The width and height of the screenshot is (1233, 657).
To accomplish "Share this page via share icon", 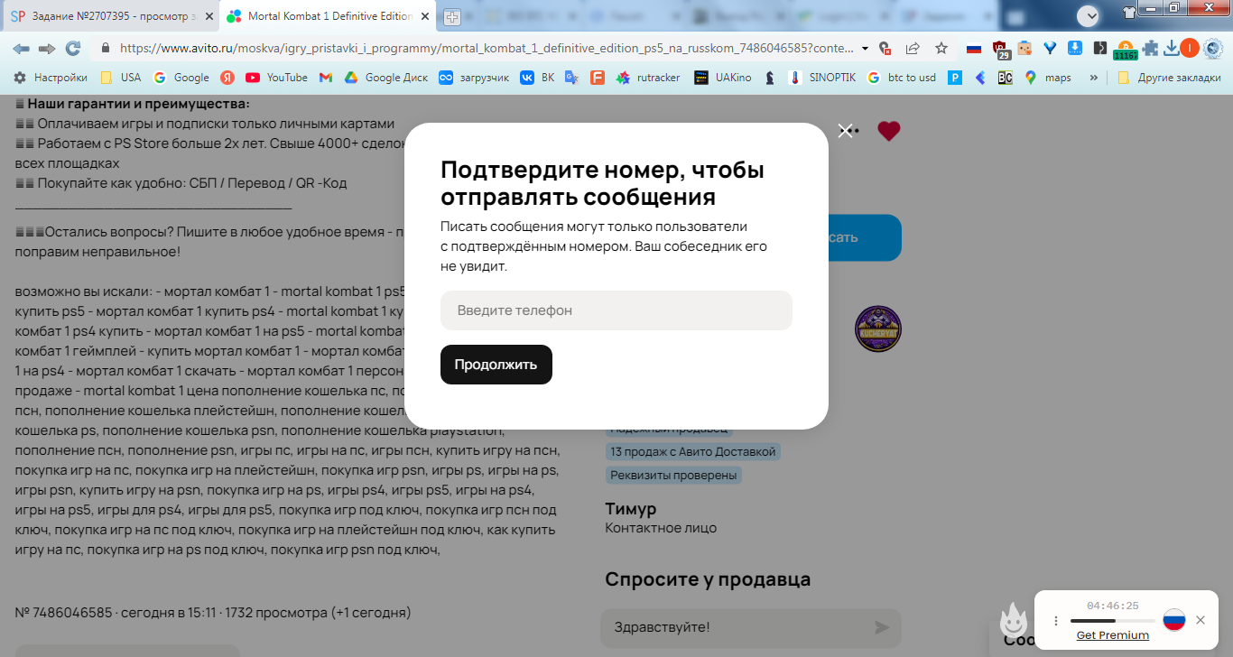I will [x=913, y=48].
